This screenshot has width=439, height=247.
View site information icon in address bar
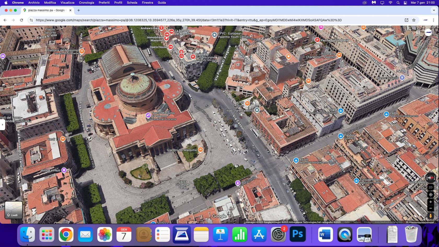click(31, 20)
